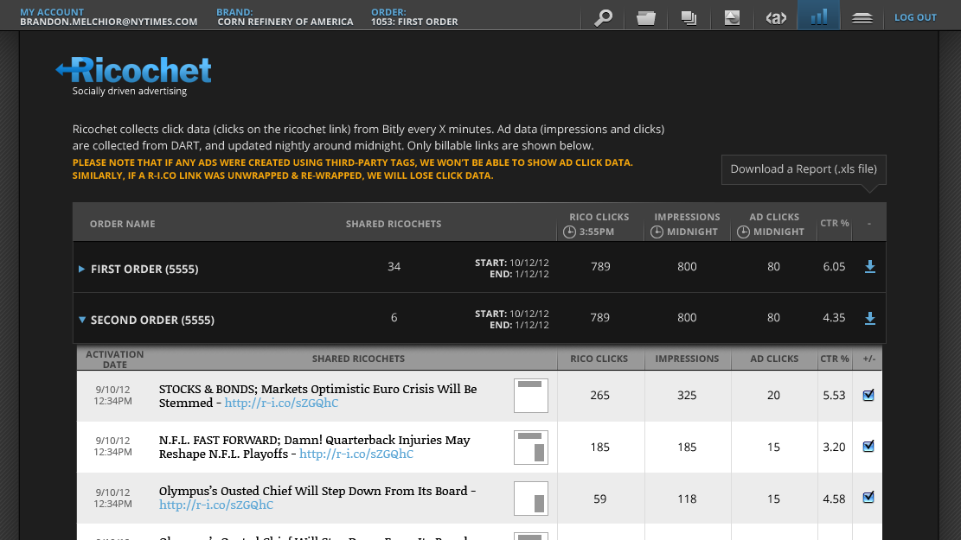Click Impressions value 325

click(x=687, y=396)
